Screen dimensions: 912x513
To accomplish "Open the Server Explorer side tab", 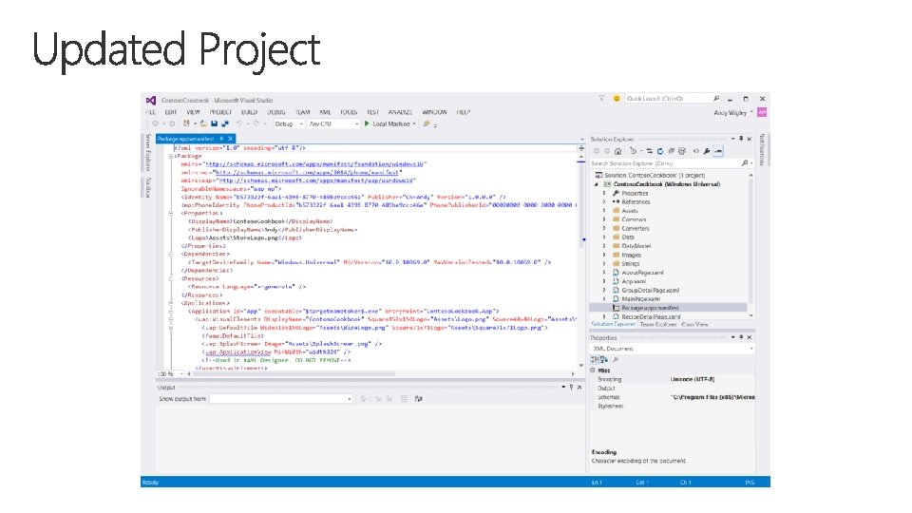I will click(148, 152).
